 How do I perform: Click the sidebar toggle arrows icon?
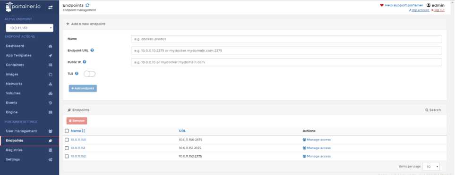point(50,7)
